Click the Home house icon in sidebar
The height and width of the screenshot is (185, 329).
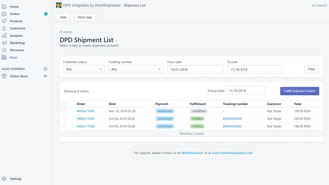click(4, 7)
